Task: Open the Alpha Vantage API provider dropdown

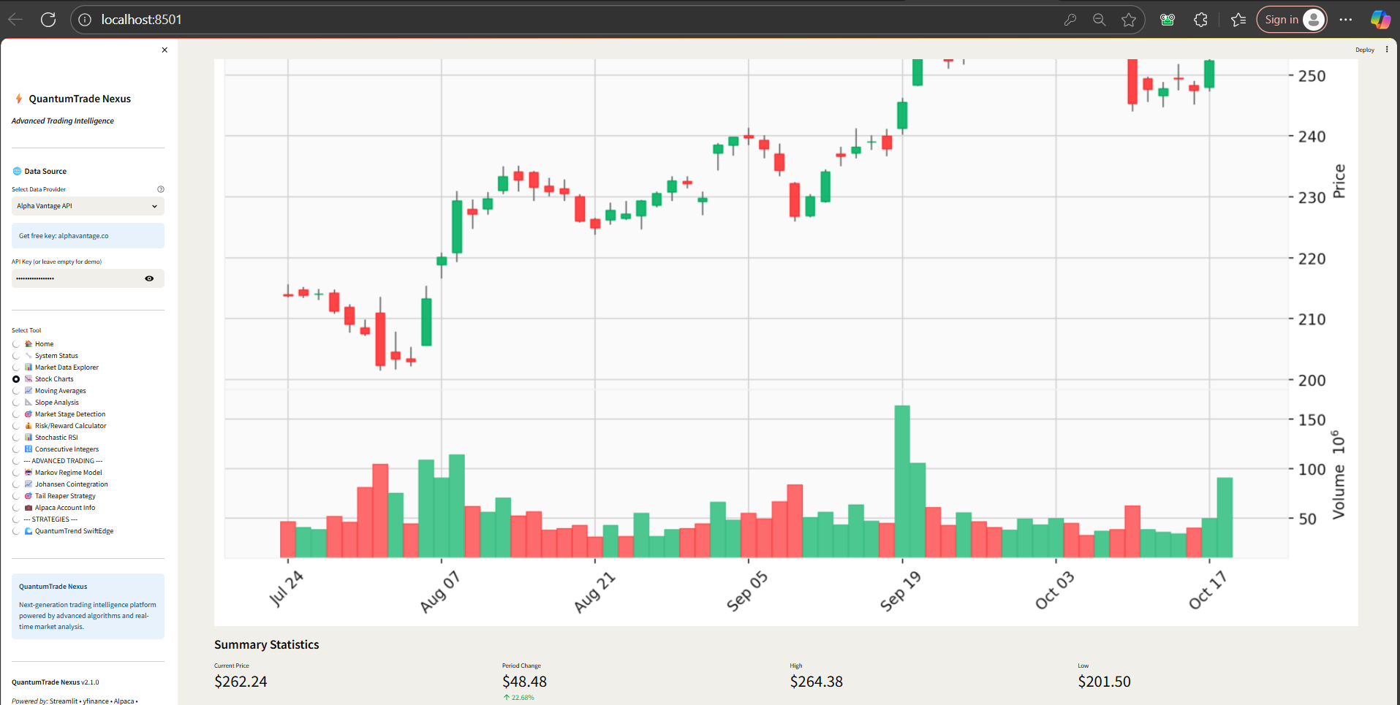Action: click(88, 206)
